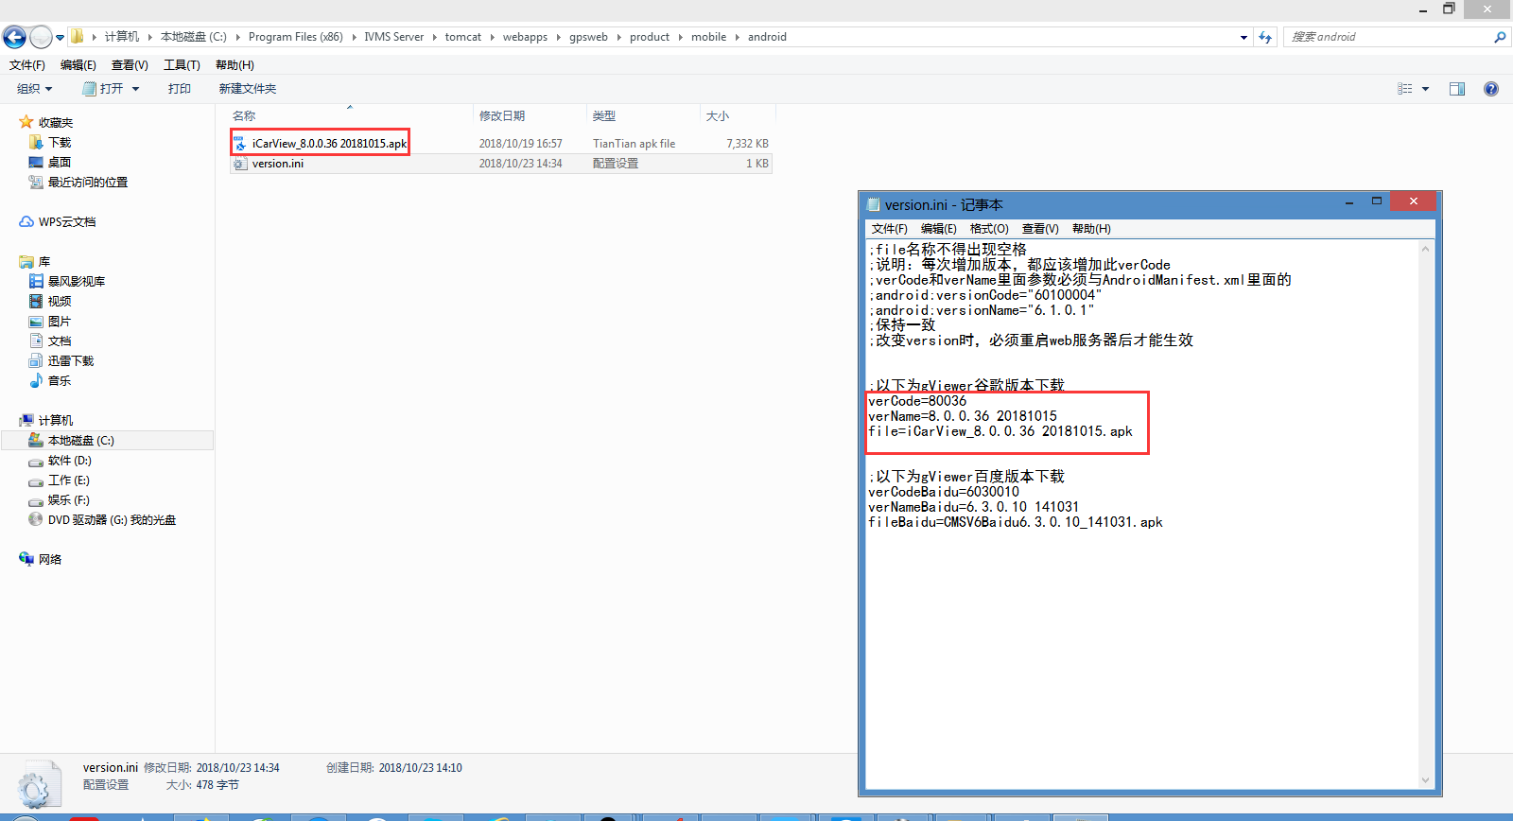Click the gpsweb breadcrumb segment
Viewport: 1513px width, 821px height.
pos(588,37)
